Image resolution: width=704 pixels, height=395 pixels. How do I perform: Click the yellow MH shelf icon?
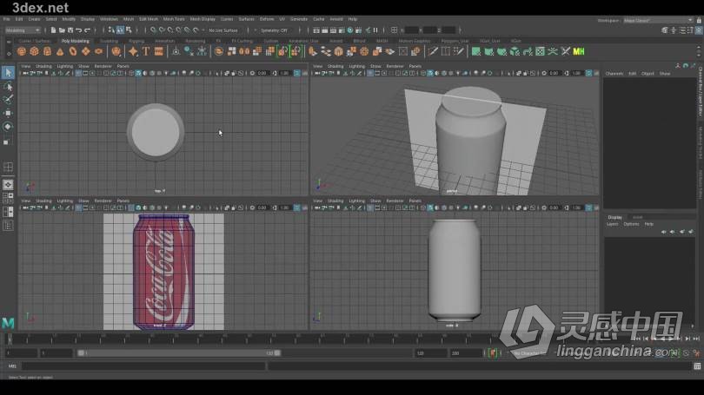coord(579,51)
